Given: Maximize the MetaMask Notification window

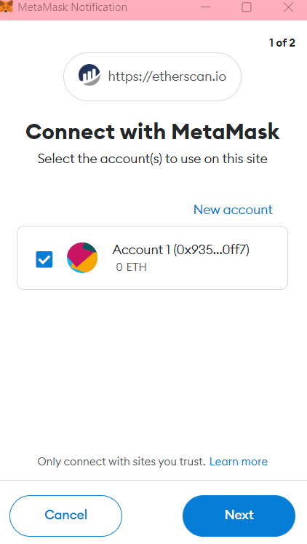Looking at the screenshot, I should pyautogui.click(x=247, y=7).
